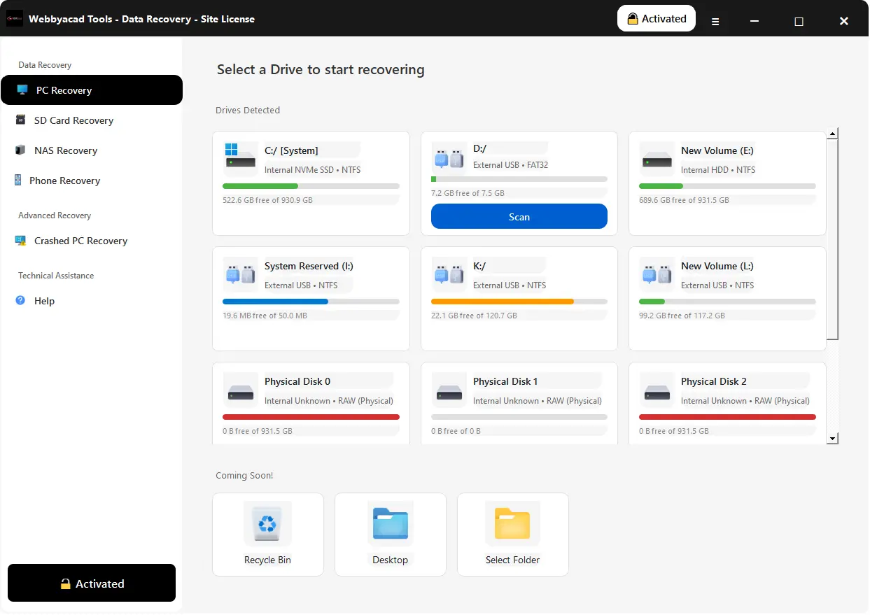Click the hamburger menu icon in title bar
870x615 pixels.
(x=715, y=22)
